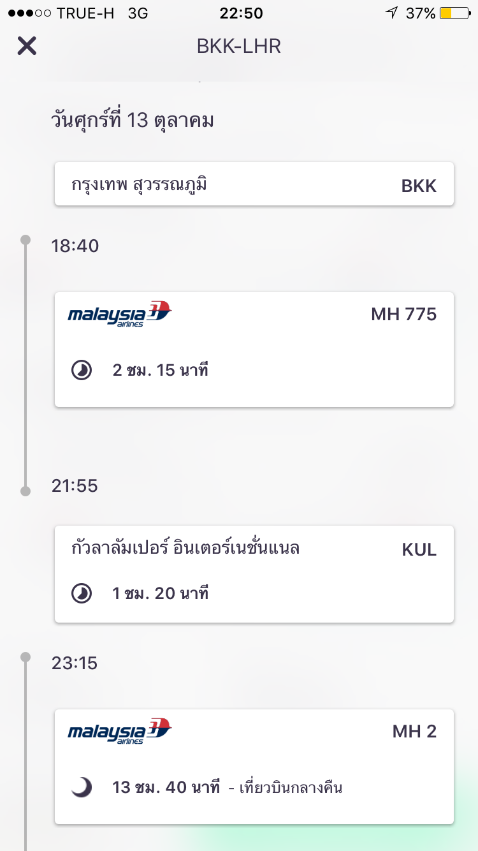Tap the BKK-LHR route title
The image size is (478, 851).
pos(239,46)
